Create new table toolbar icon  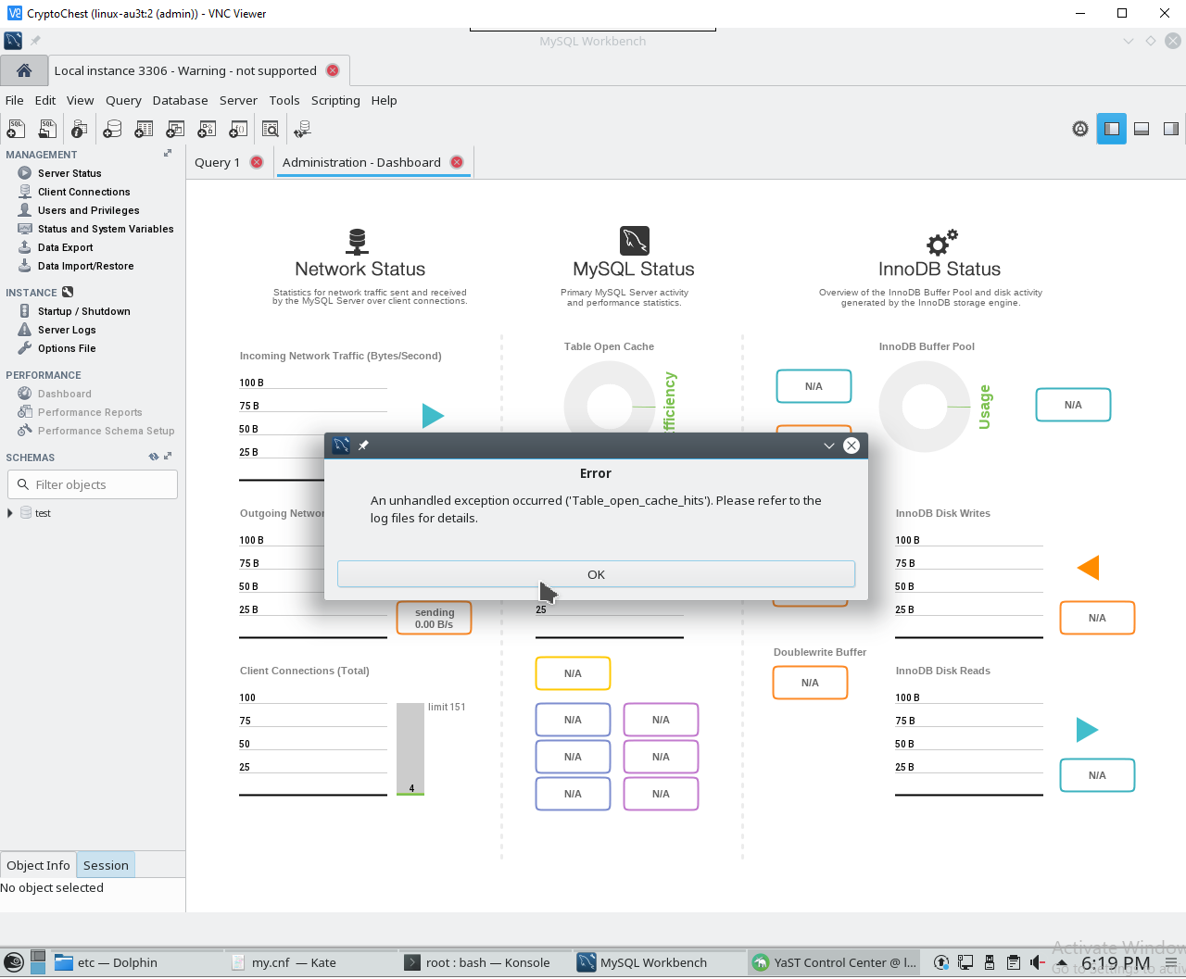click(144, 129)
